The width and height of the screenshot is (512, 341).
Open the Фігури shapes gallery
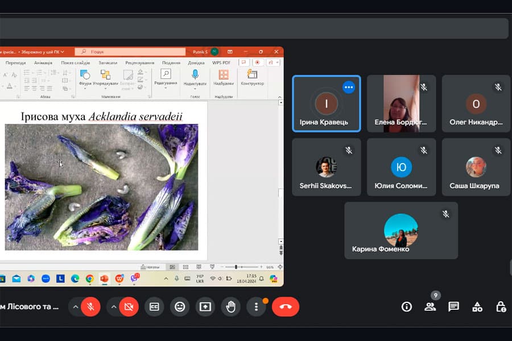coord(85,79)
